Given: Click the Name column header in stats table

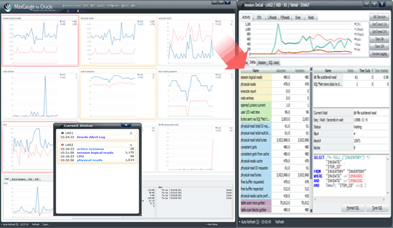Looking at the screenshot, I should tap(256, 71).
